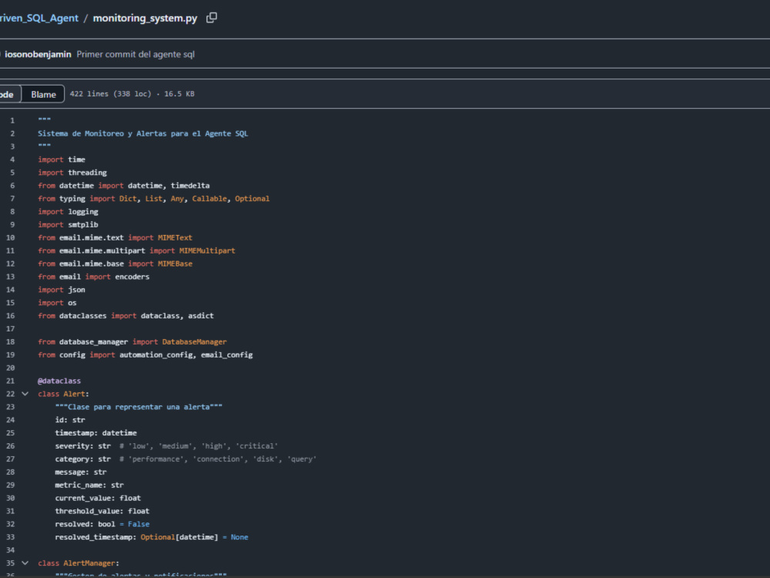770x578 pixels.
Task: Select line number 10 MIMEText import
Action: click(10, 237)
